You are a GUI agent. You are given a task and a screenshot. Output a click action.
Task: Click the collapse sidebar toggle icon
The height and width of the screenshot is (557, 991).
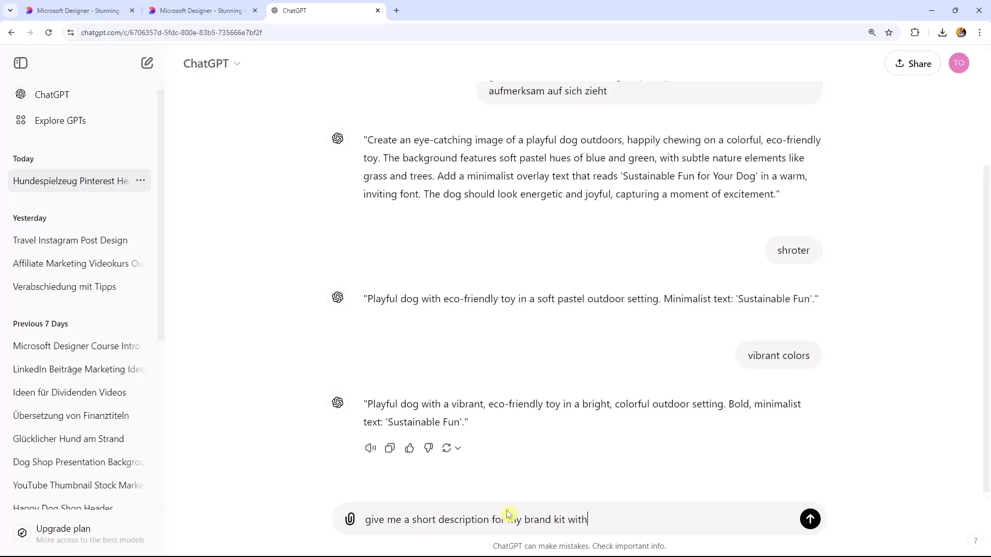point(21,62)
